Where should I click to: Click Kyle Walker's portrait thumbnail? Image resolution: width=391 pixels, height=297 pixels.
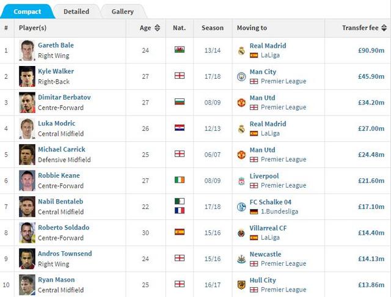(x=27, y=76)
